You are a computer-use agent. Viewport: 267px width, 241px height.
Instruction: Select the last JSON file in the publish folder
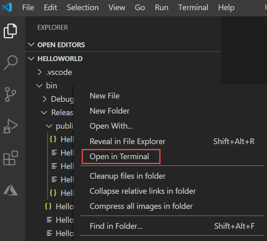pyautogui.click(x=61, y=193)
